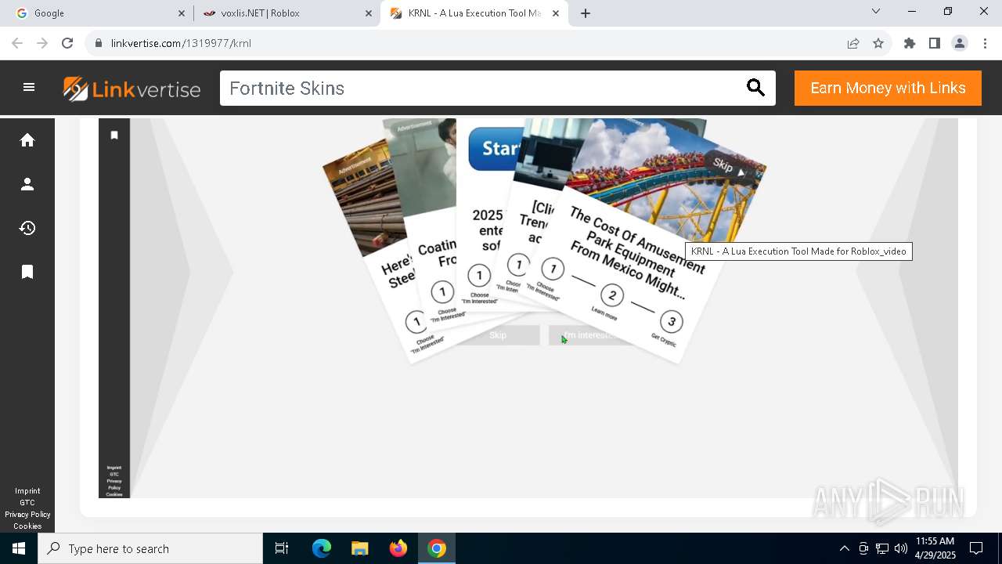The height and width of the screenshot is (564, 1002).
Task: Open the history sidebar icon
Action: (x=27, y=228)
